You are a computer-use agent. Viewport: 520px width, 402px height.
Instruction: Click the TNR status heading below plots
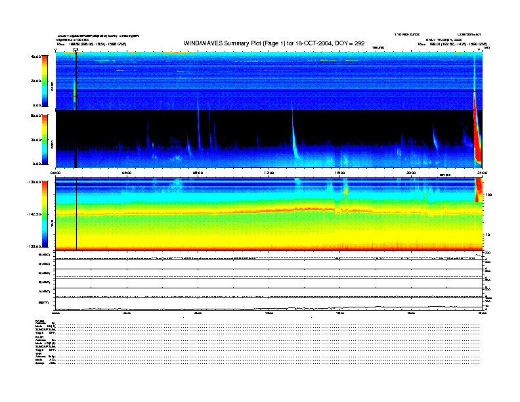click(x=38, y=353)
